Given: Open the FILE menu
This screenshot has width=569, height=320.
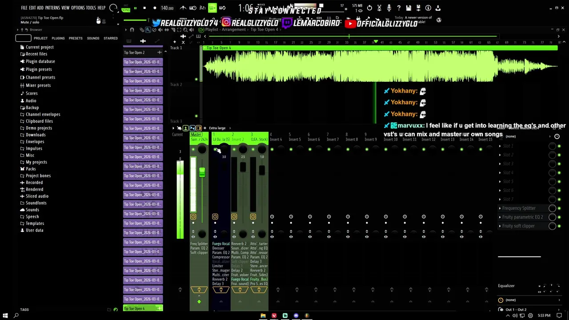Looking at the screenshot, I should [24, 8].
